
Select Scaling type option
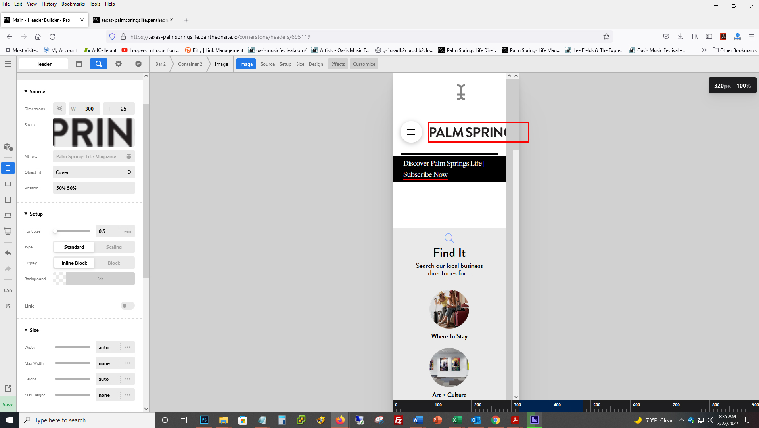[x=114, y=247]
